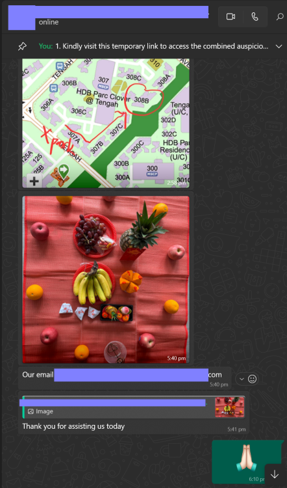The height and width of the screenshot is (488, 287).
Task: Open the map image with 308B circled
Action: coord(106,123)
